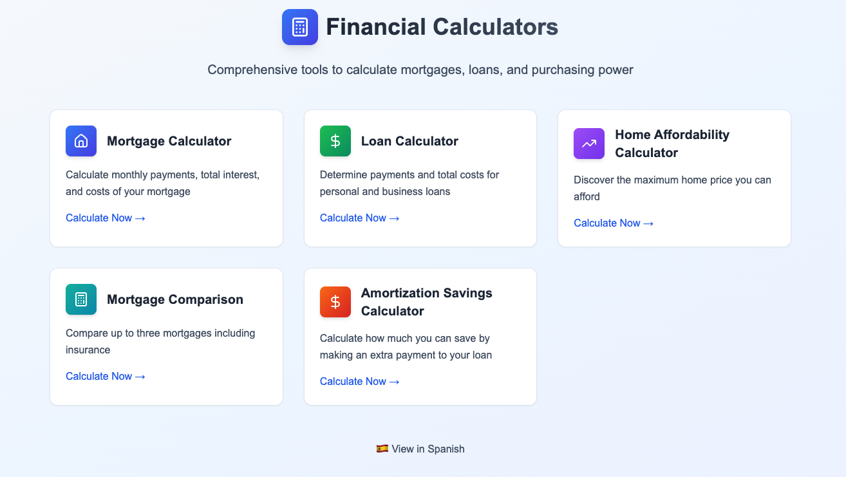Follow Calculate Now link under Mortgage Comparison
The height and width of the screenshot is (477, 846).
[106, 376]
